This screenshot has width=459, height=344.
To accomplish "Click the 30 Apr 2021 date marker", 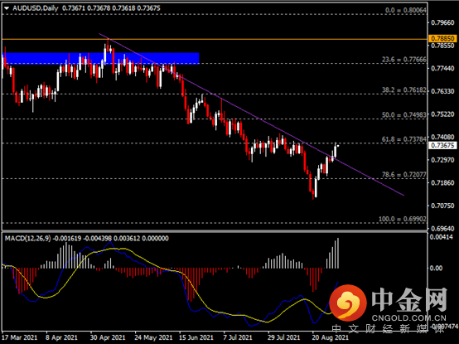I will 108,337.
